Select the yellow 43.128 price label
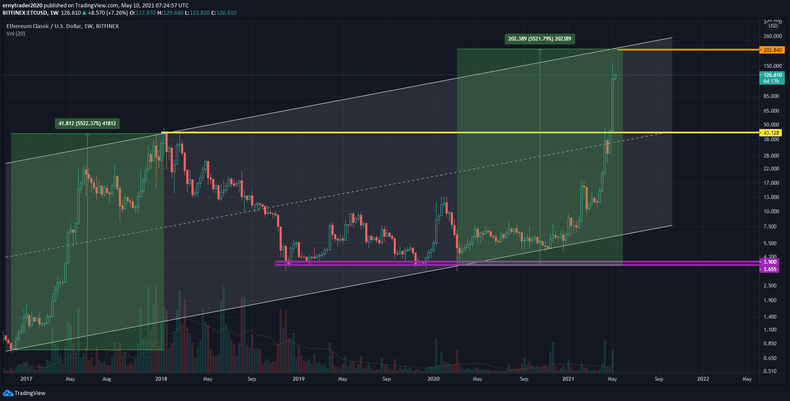Image resolution: width=790 pixels, height=401 pixels. (x=771, y=133)
